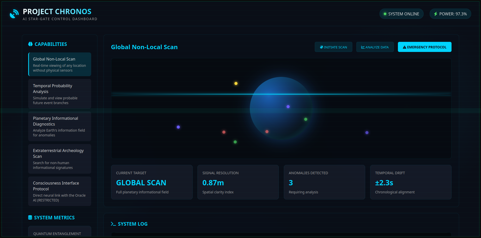
Task: Click the terminal prompt icon beside System Log
Action: (113, 224)
